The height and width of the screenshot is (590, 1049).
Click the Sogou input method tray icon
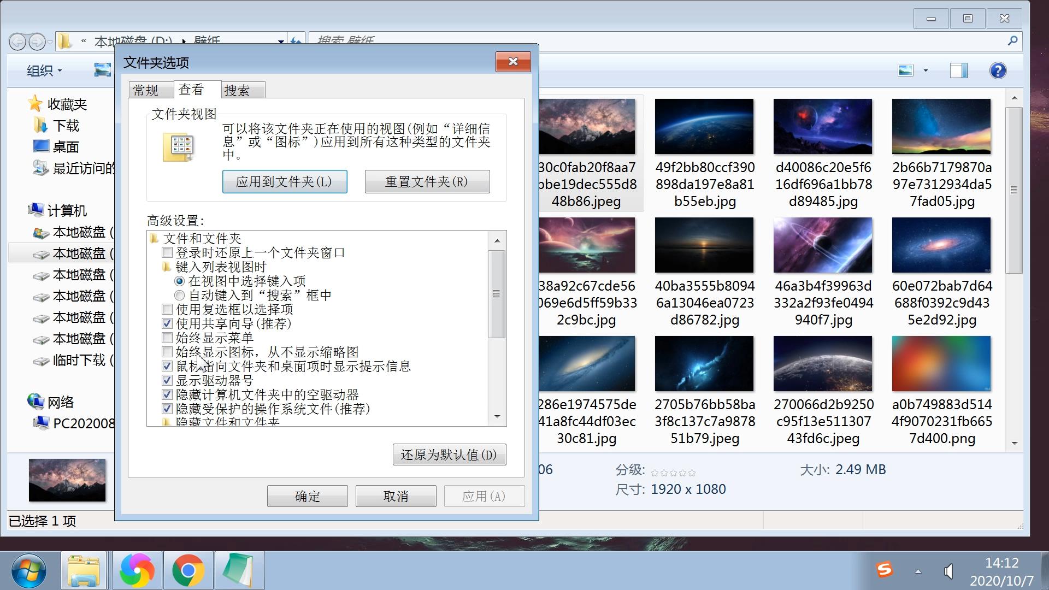point(885,570)
